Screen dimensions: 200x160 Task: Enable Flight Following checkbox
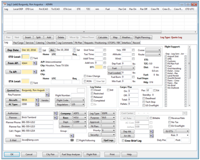tap(77, 141)
